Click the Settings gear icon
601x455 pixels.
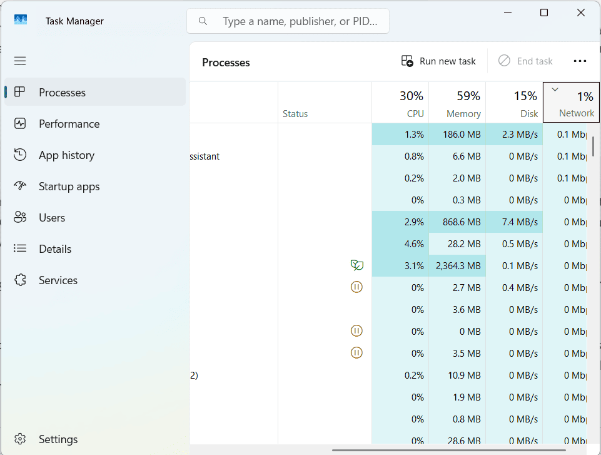pyautogui.click(x=20, y=439)
